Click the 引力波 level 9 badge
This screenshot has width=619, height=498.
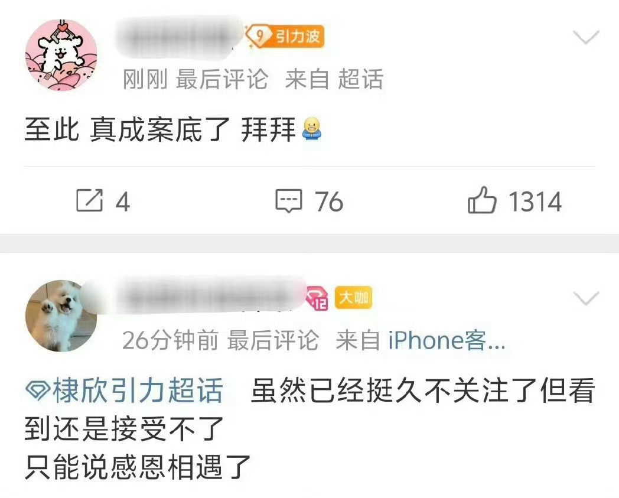(x=285, y=37)
